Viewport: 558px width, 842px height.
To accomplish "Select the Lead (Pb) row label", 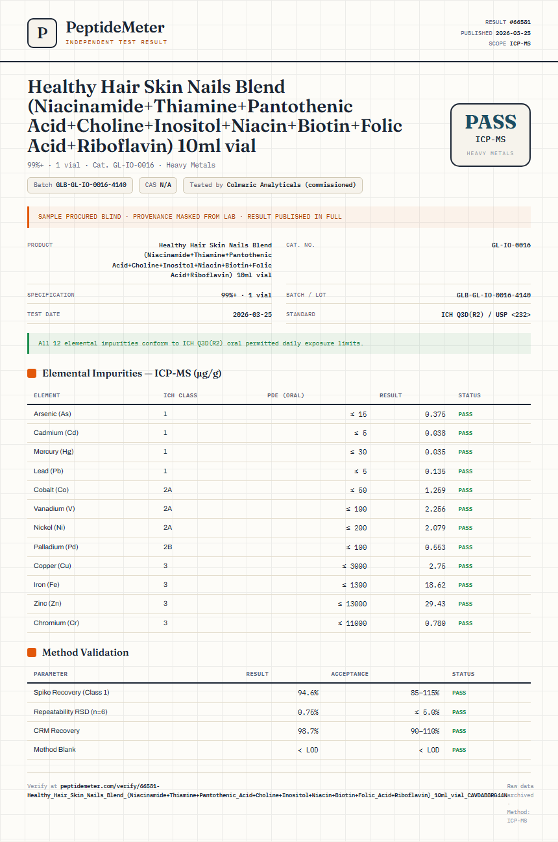I will 49,471.
